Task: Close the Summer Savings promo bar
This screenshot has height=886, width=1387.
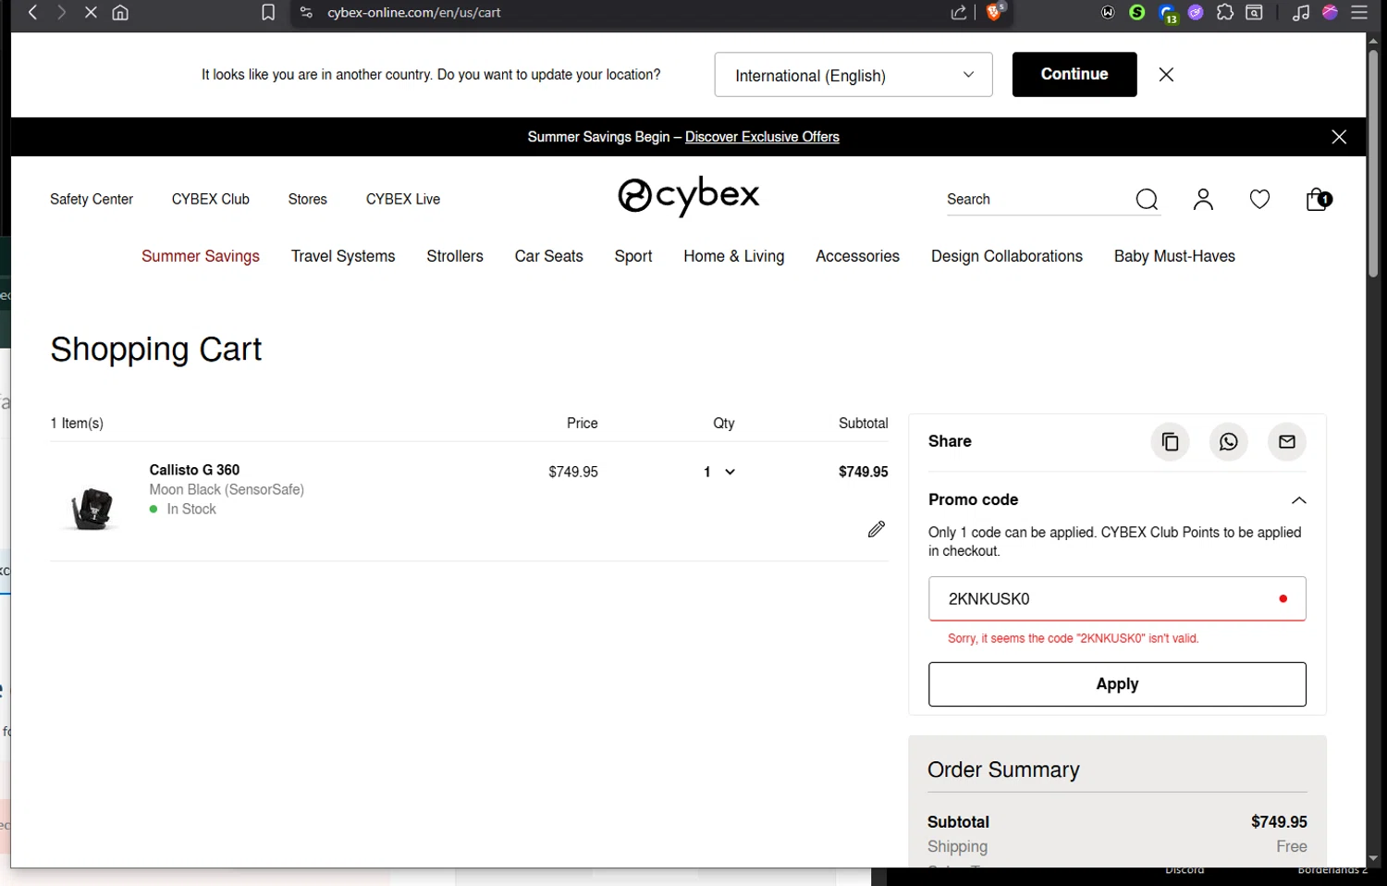Action: (1339, 137)
